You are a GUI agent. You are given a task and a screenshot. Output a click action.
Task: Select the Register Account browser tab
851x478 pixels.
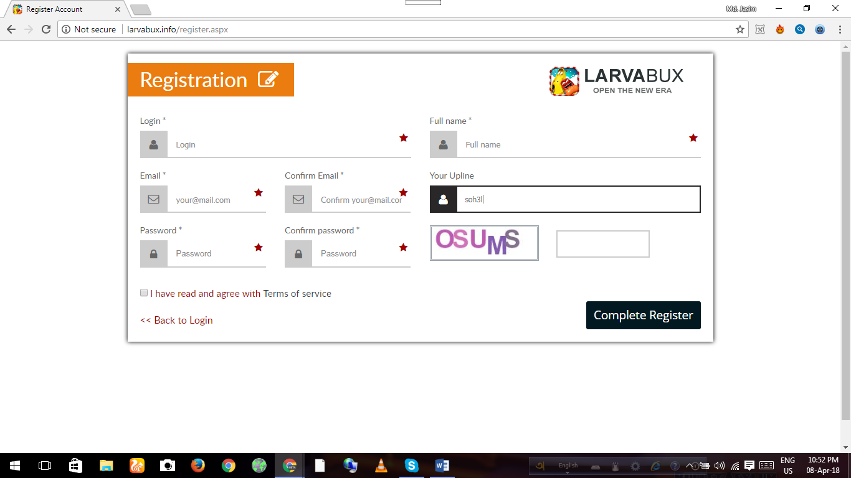62,9
